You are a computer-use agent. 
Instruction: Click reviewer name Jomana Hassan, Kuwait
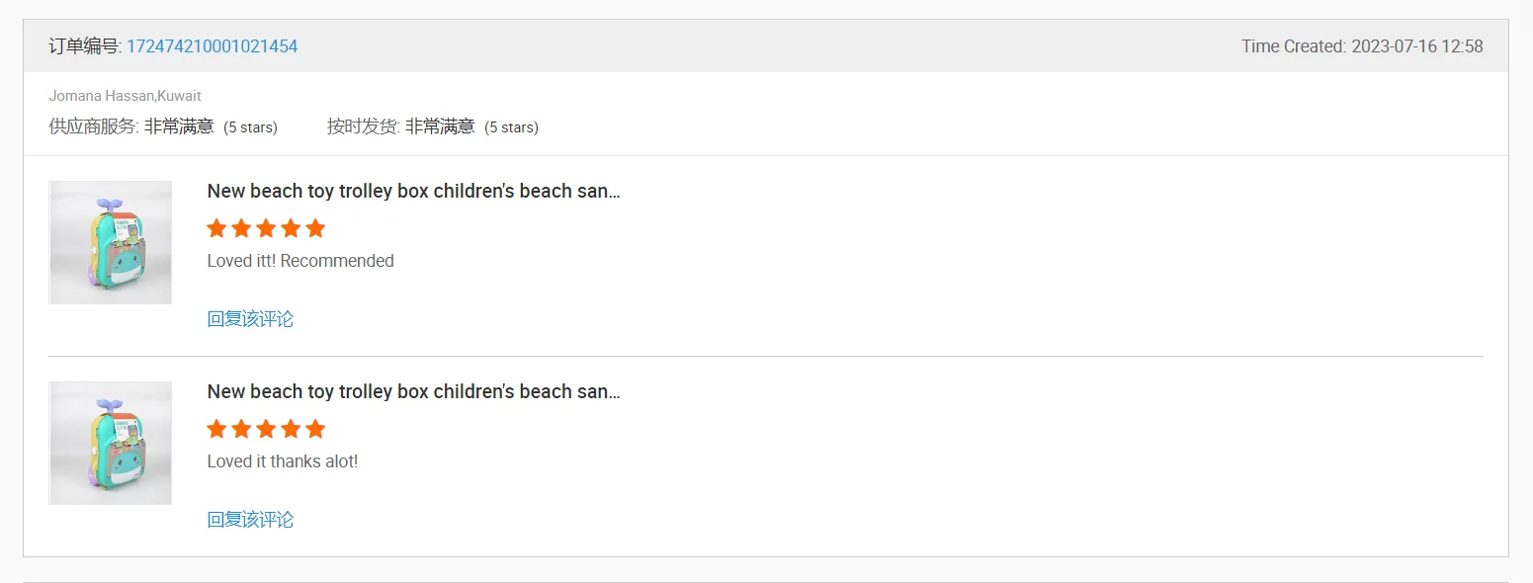coord(125,96)
